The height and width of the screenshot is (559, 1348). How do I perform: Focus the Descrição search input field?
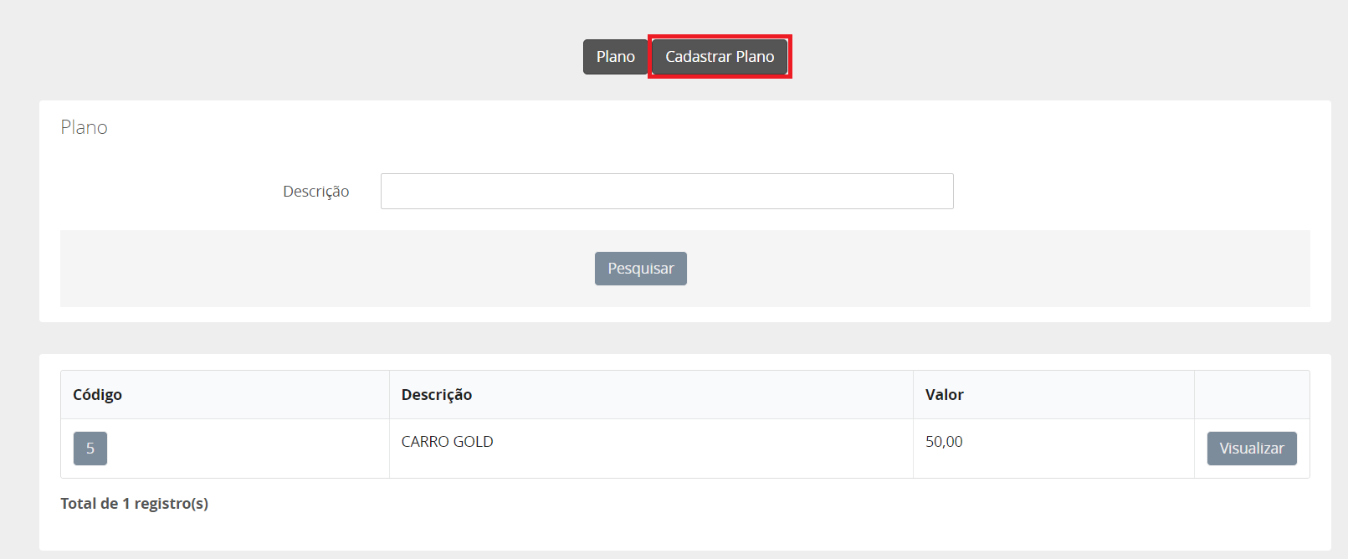coord(667,192)
